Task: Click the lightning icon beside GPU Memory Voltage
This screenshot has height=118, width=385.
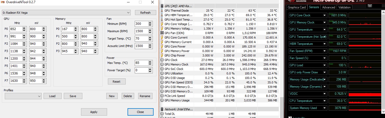Action: pyautogui.click(x=162, y=29)
